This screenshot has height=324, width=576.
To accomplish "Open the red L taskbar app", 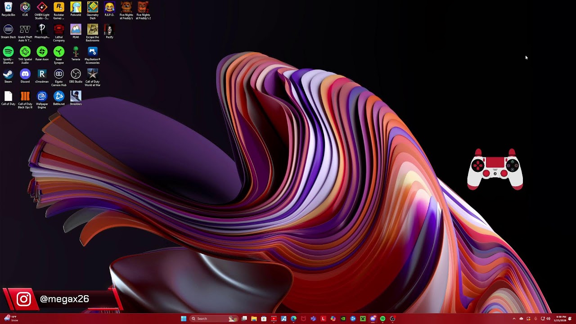I will (323, 319).
